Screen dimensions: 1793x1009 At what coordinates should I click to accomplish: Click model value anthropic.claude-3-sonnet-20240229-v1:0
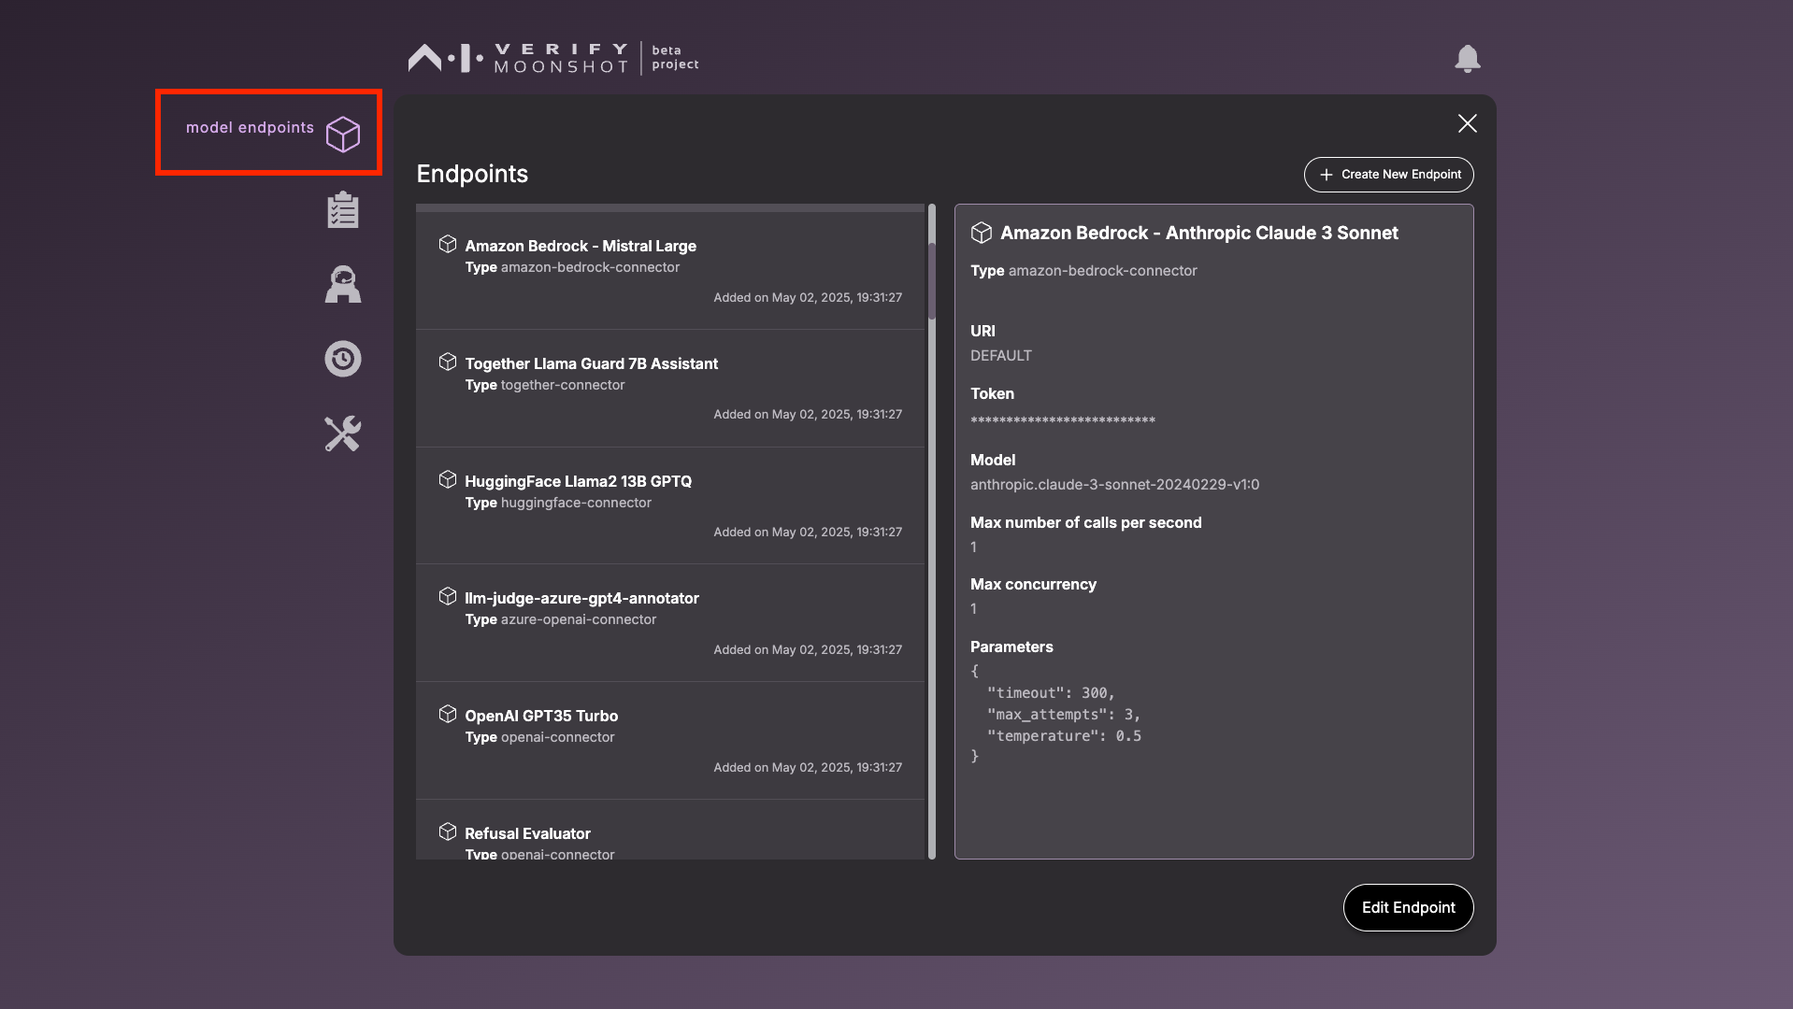(1115, 485)
